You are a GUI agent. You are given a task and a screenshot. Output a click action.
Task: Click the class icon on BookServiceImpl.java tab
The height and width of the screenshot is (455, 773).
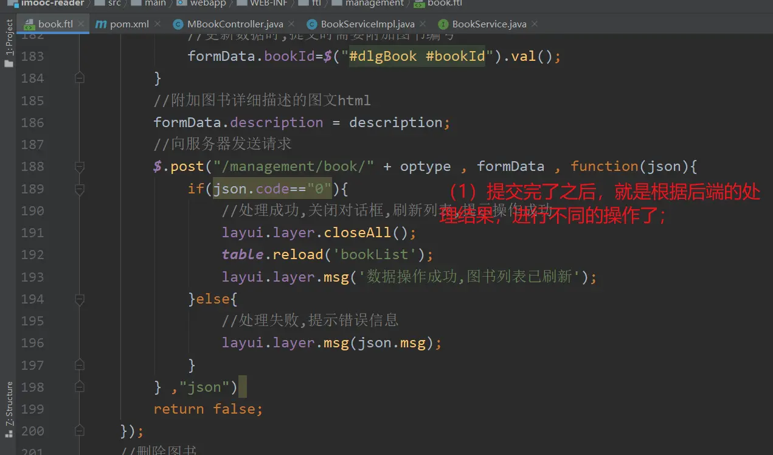coord(311,24)
